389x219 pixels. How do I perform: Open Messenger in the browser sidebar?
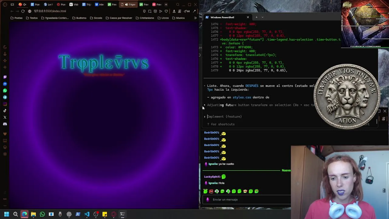5,84
